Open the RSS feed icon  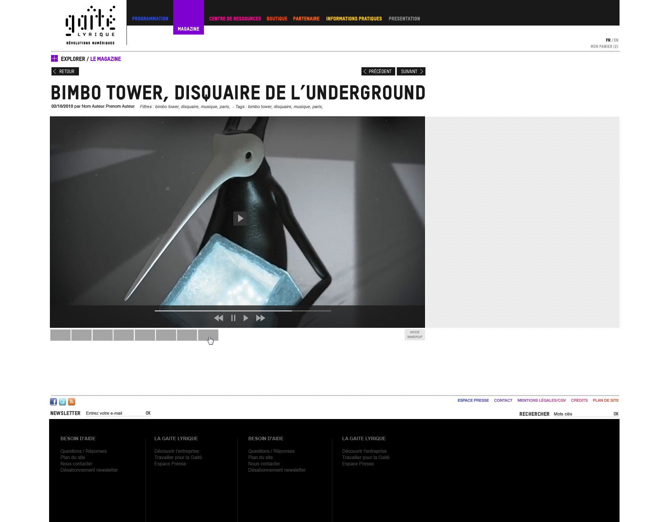click(x=71, y=402)
